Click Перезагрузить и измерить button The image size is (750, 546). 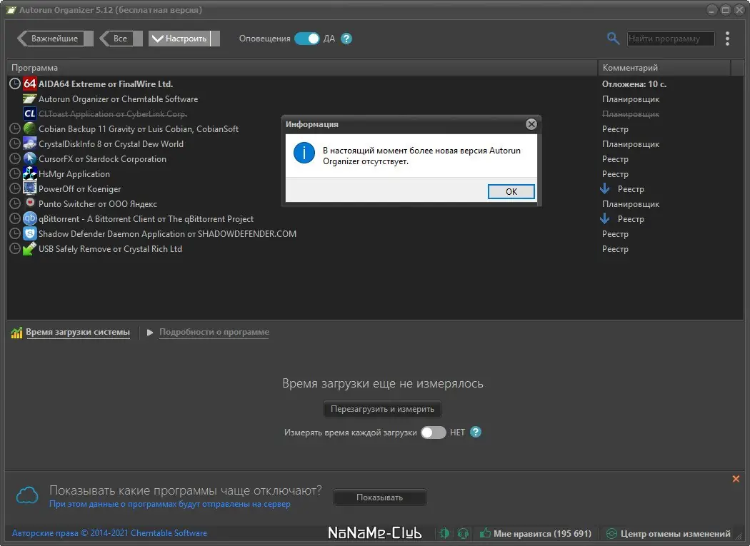pos(382,409)
